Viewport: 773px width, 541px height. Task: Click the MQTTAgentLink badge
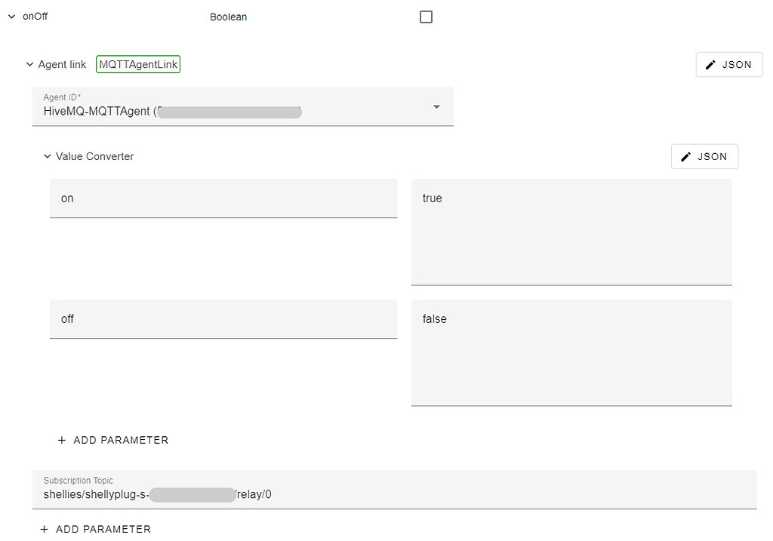(x=138, y=64)
